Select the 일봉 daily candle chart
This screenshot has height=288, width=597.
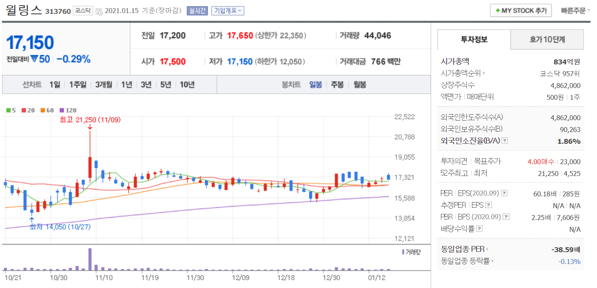[x=315, y=85]
